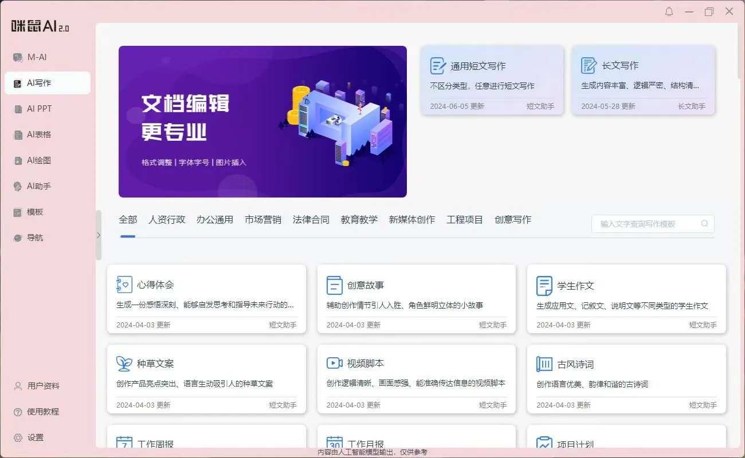The image size is (745, 458).
Task: Click the search magnifier icon
Action: (705, 224)
